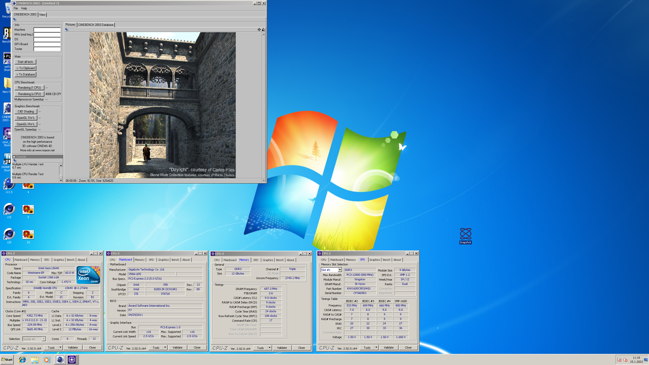Open Internet Explorer from the taskbar

click(22, 360)
